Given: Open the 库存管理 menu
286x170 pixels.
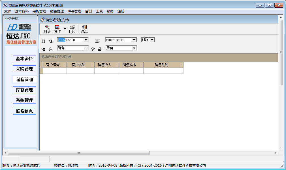Looking at the screenshot, I should (74, 11).
